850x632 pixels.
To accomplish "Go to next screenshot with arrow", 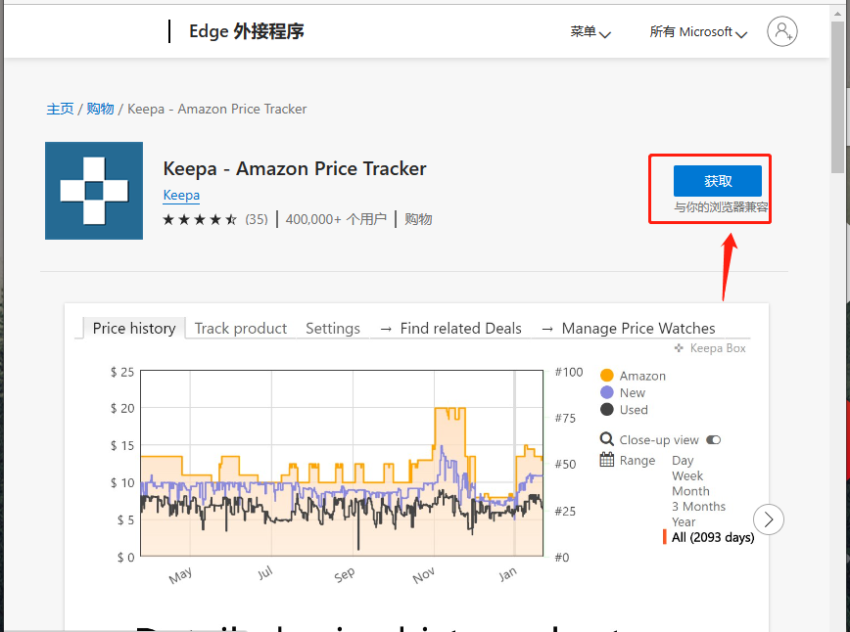I will click(x=768, y=519).
